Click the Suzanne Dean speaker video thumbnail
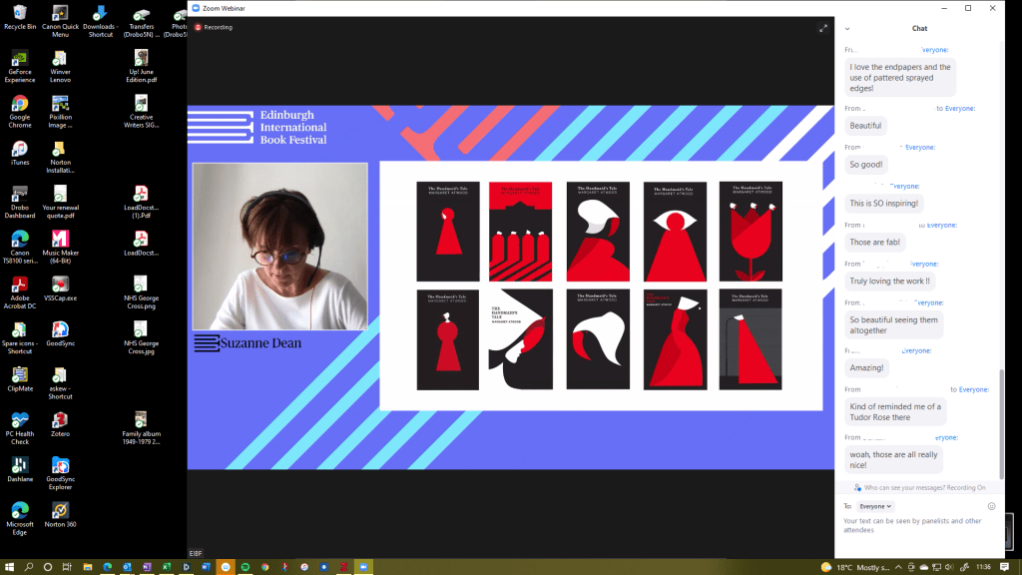 pyautogui.click(x=279, y=246)
